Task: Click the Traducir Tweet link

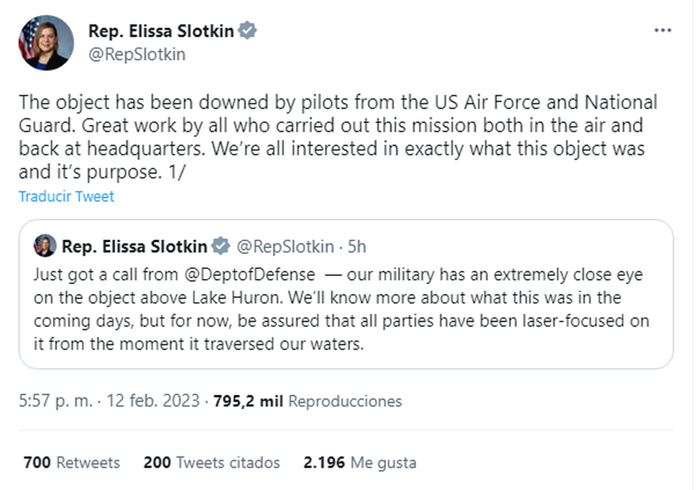Action: point(66,196)
